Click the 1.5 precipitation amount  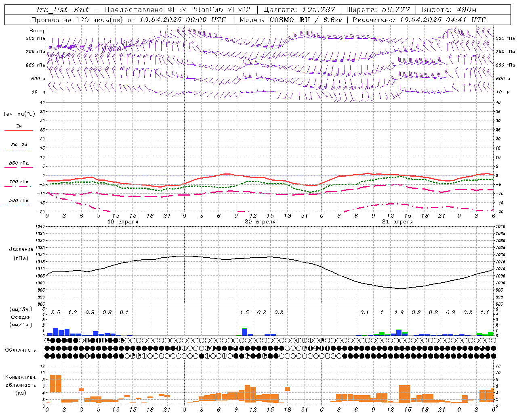pos(244,313)
